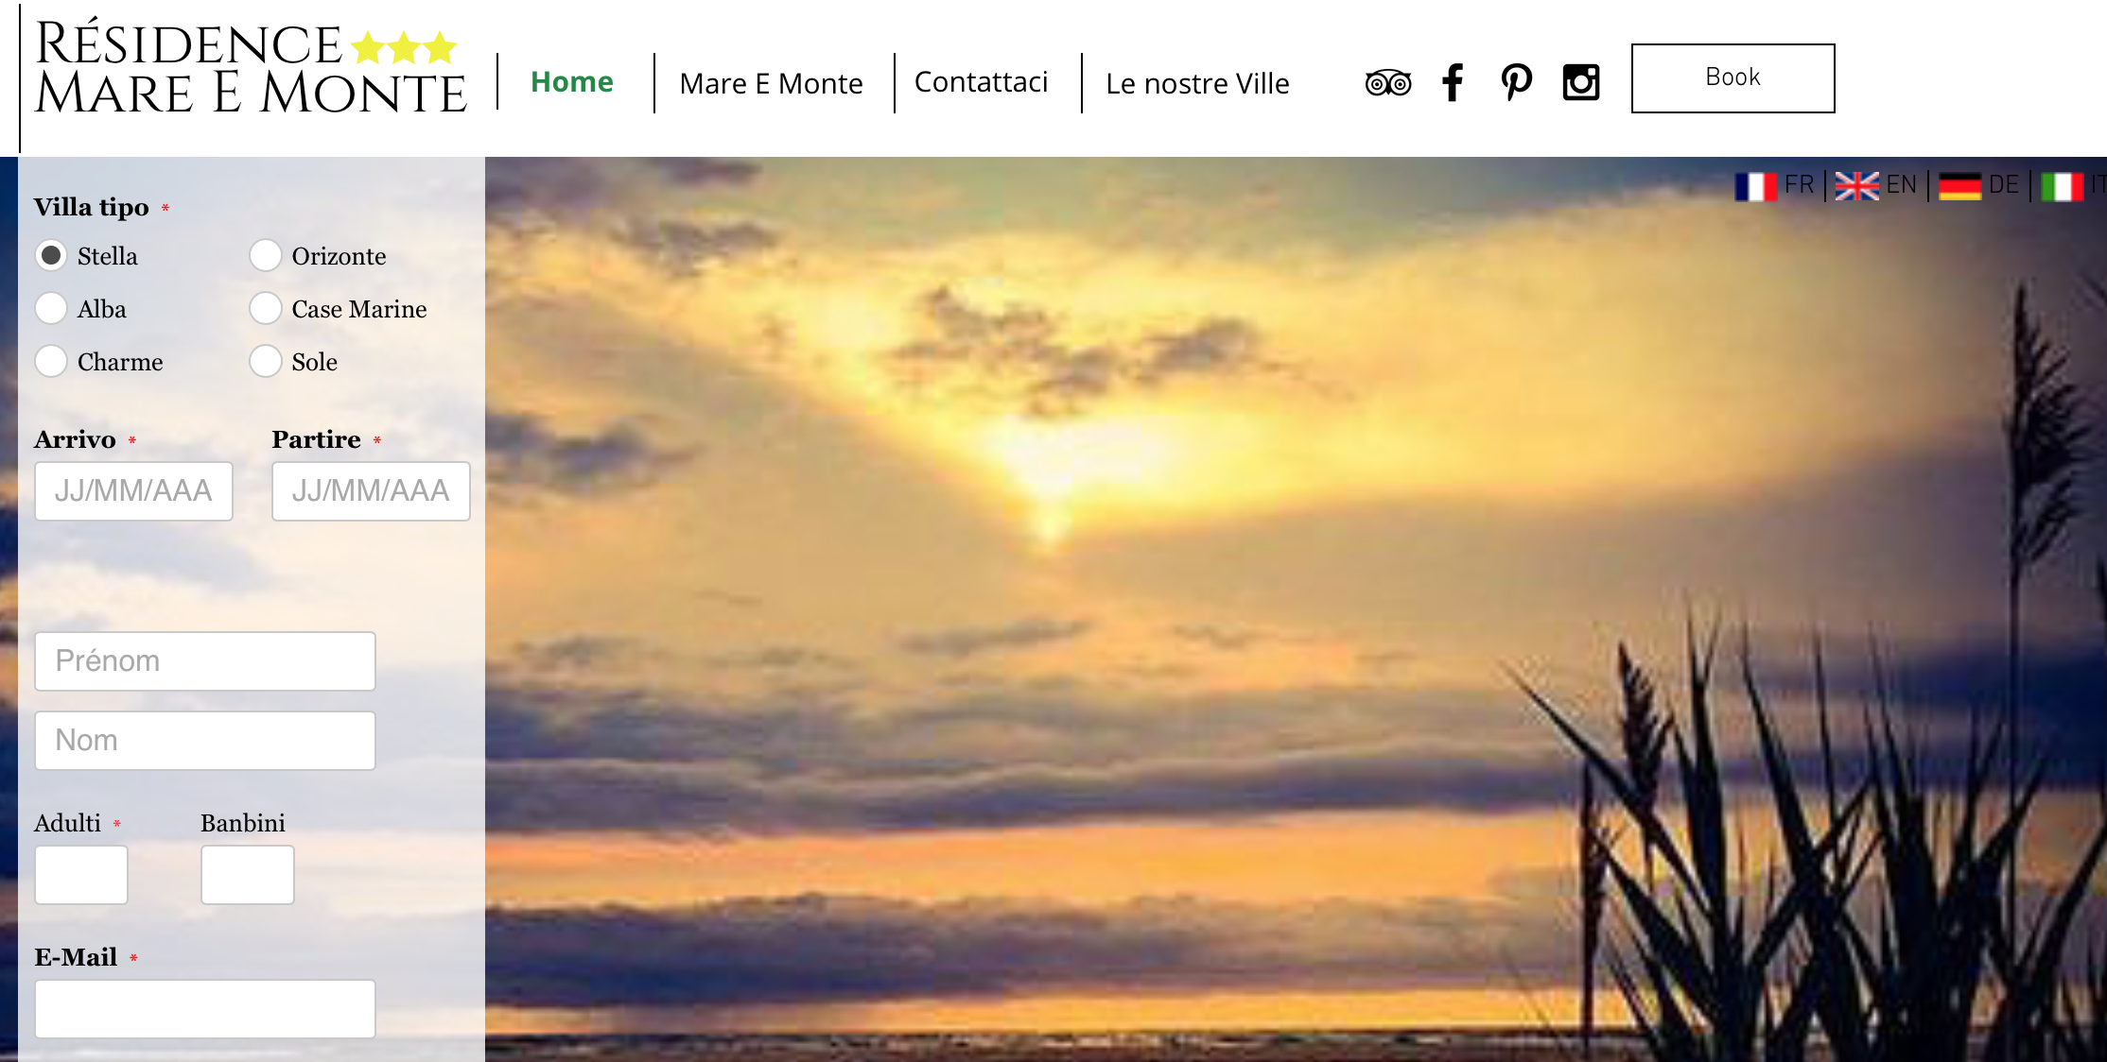Select English via the UK flag
The image size is (2107, 1062).
(x=1856, y=186)
